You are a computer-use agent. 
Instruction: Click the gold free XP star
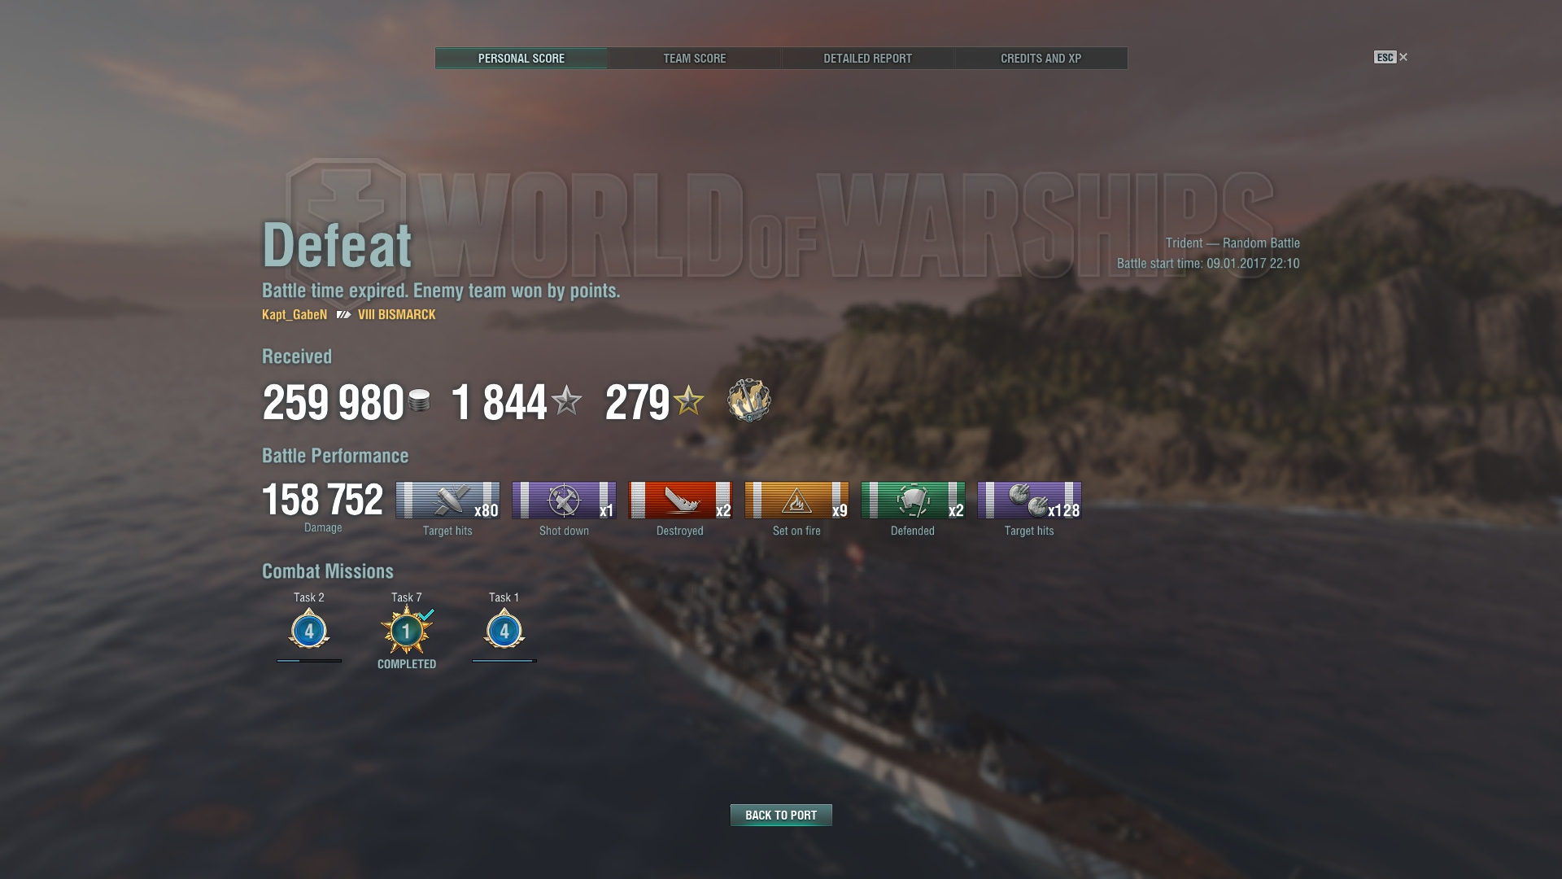688,400
